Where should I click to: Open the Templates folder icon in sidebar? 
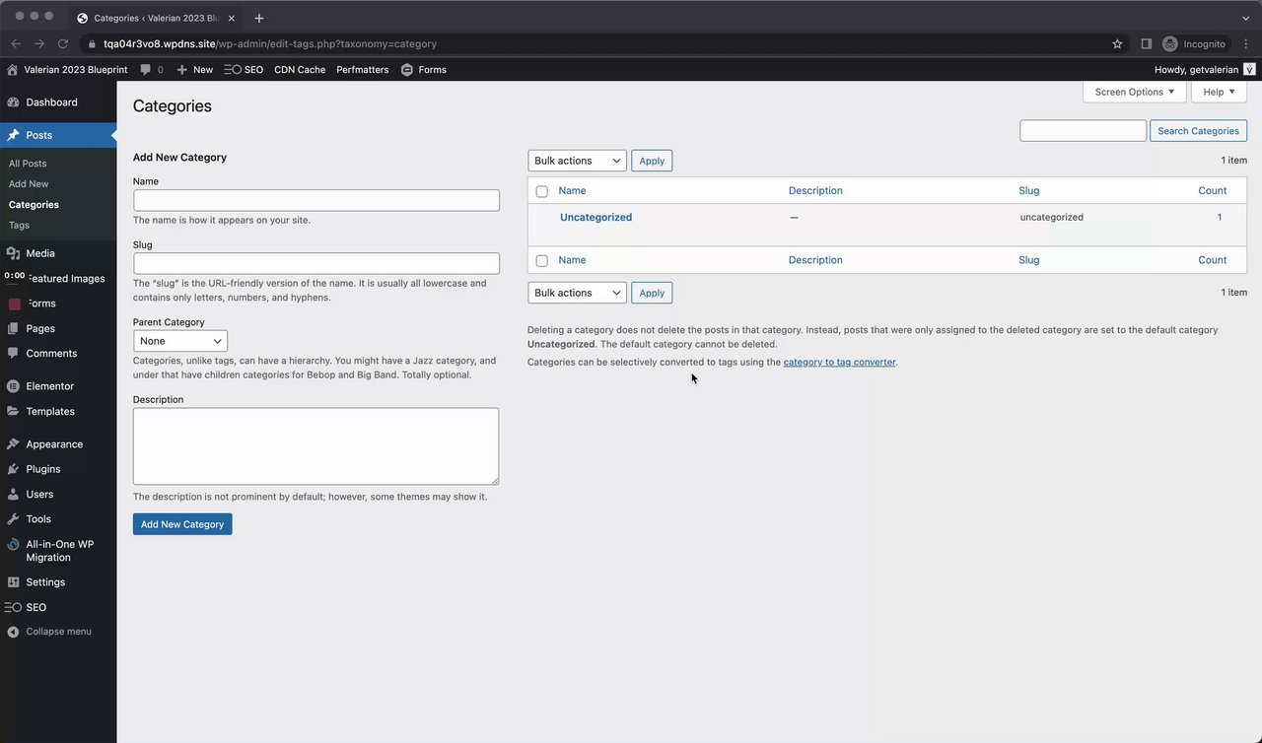pos(13,411)
